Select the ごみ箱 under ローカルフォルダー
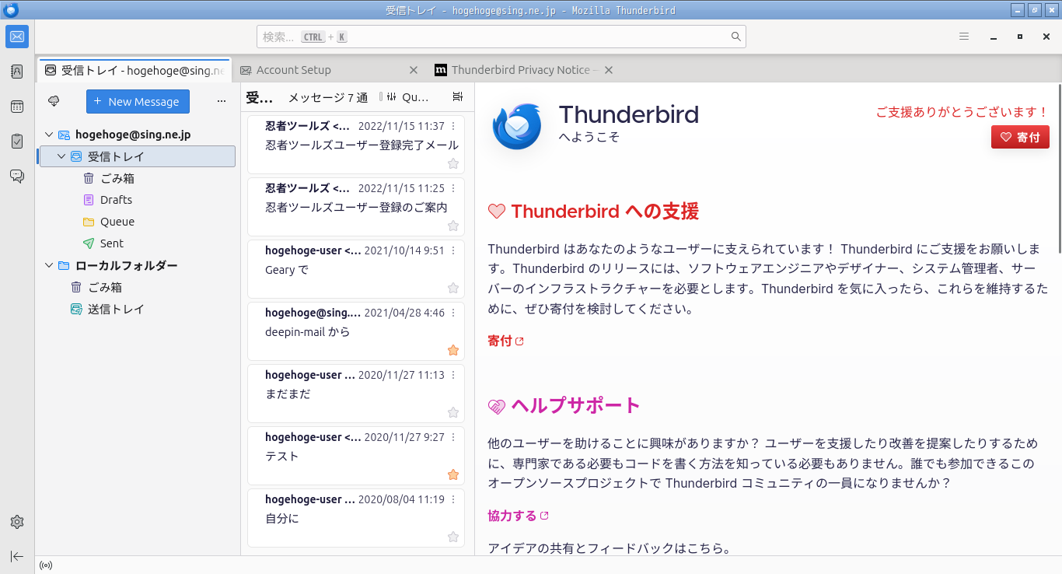This screenshot has width=1062, height=574. (136, 287)
